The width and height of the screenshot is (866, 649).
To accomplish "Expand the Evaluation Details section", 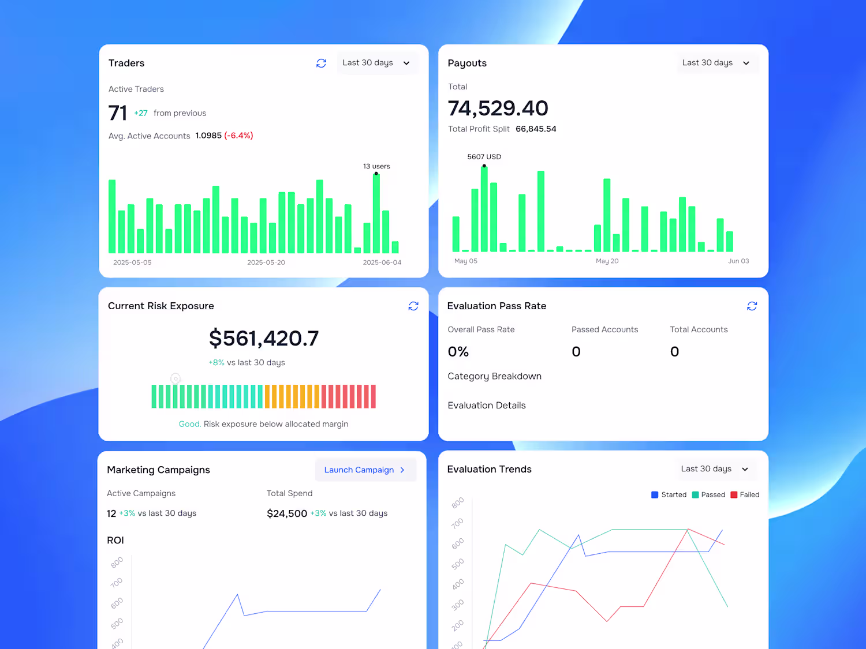I will click(487, 406).
